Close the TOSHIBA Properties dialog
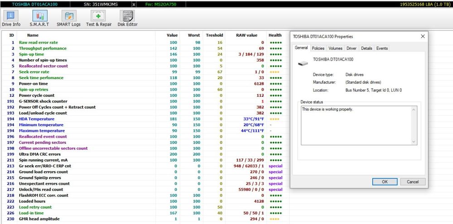This screenshot has height=224, width=453. (423, 36)
